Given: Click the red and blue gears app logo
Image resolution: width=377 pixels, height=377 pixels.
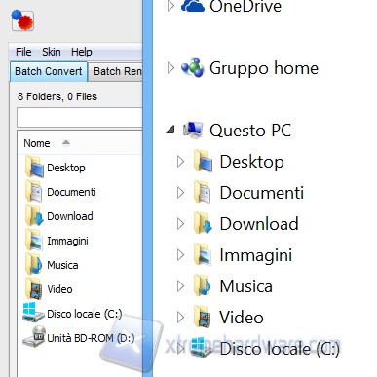Looking at the screenshot, I should (x=22, y=20).
